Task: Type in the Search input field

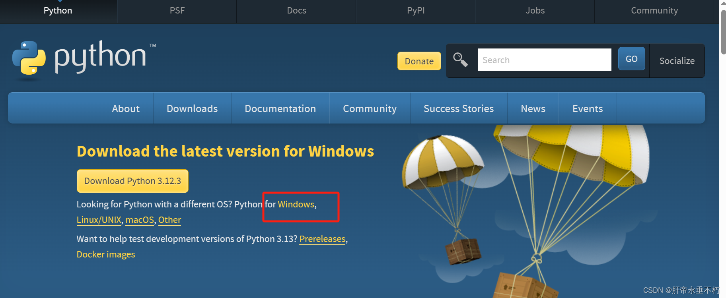Action: click(544, 60)
